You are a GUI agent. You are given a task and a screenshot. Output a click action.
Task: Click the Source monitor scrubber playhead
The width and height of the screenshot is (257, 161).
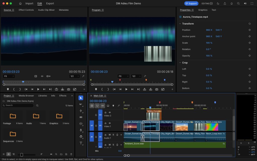(23, 82)
